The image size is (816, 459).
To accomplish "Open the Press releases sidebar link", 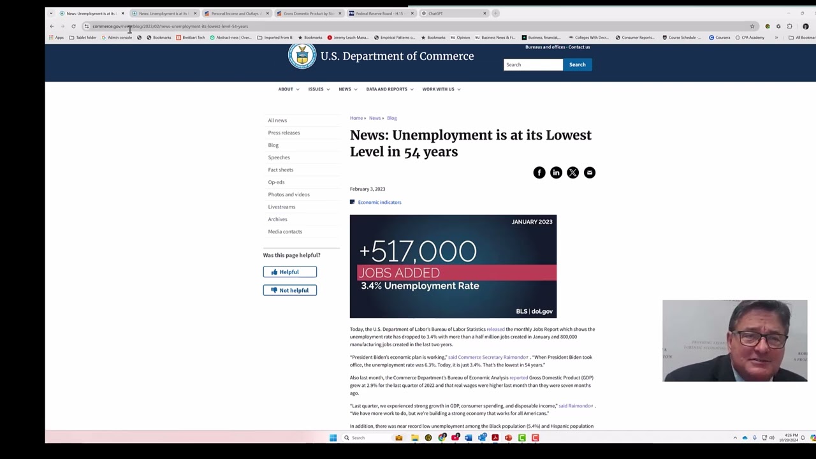I will [284, 133].
